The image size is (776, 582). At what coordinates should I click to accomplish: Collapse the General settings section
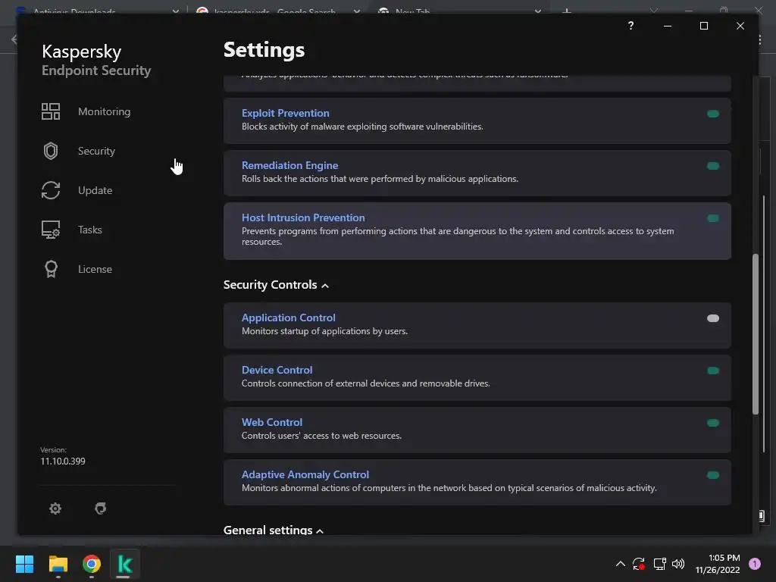point(273,530)
